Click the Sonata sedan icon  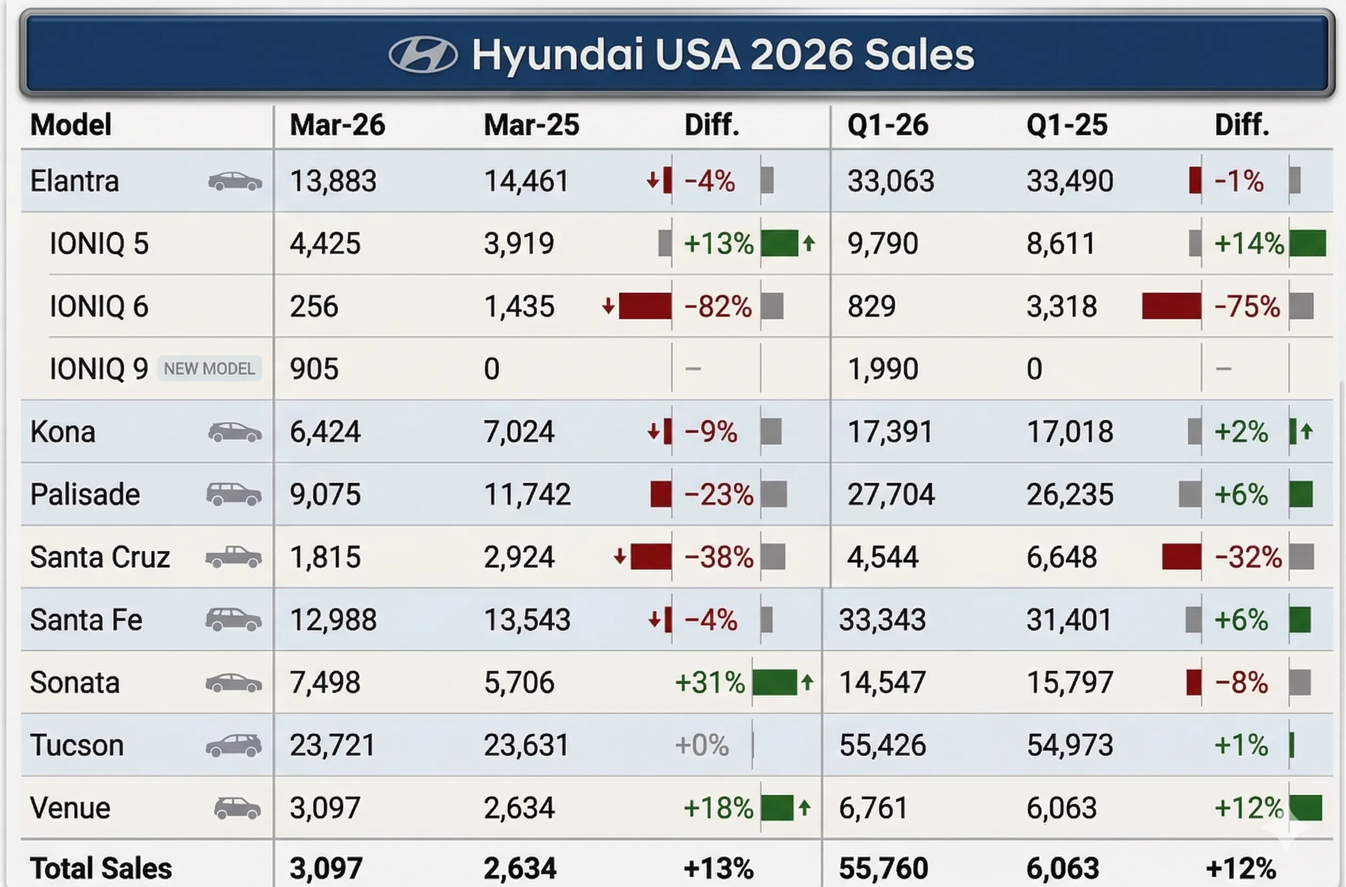coord(234,683)
